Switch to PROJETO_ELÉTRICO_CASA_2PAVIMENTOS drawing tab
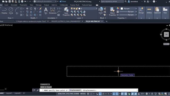The width and height of the screenshot is (170, 96). (x=66, y=21)
